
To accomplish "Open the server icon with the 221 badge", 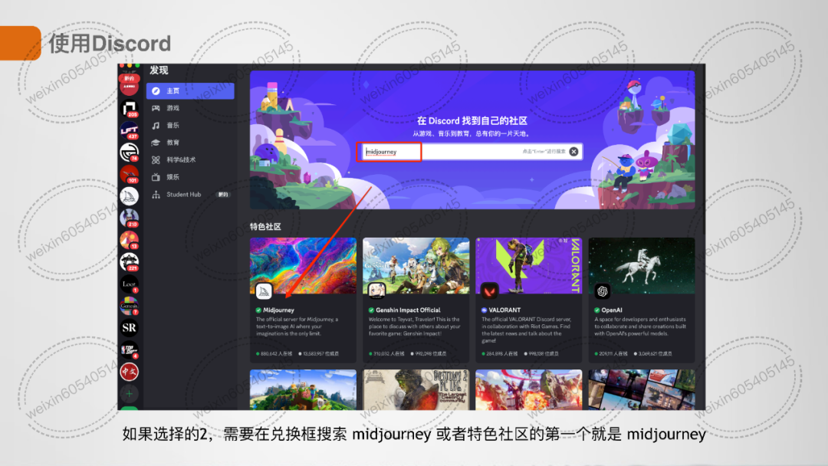I will [x=129, y=262].
